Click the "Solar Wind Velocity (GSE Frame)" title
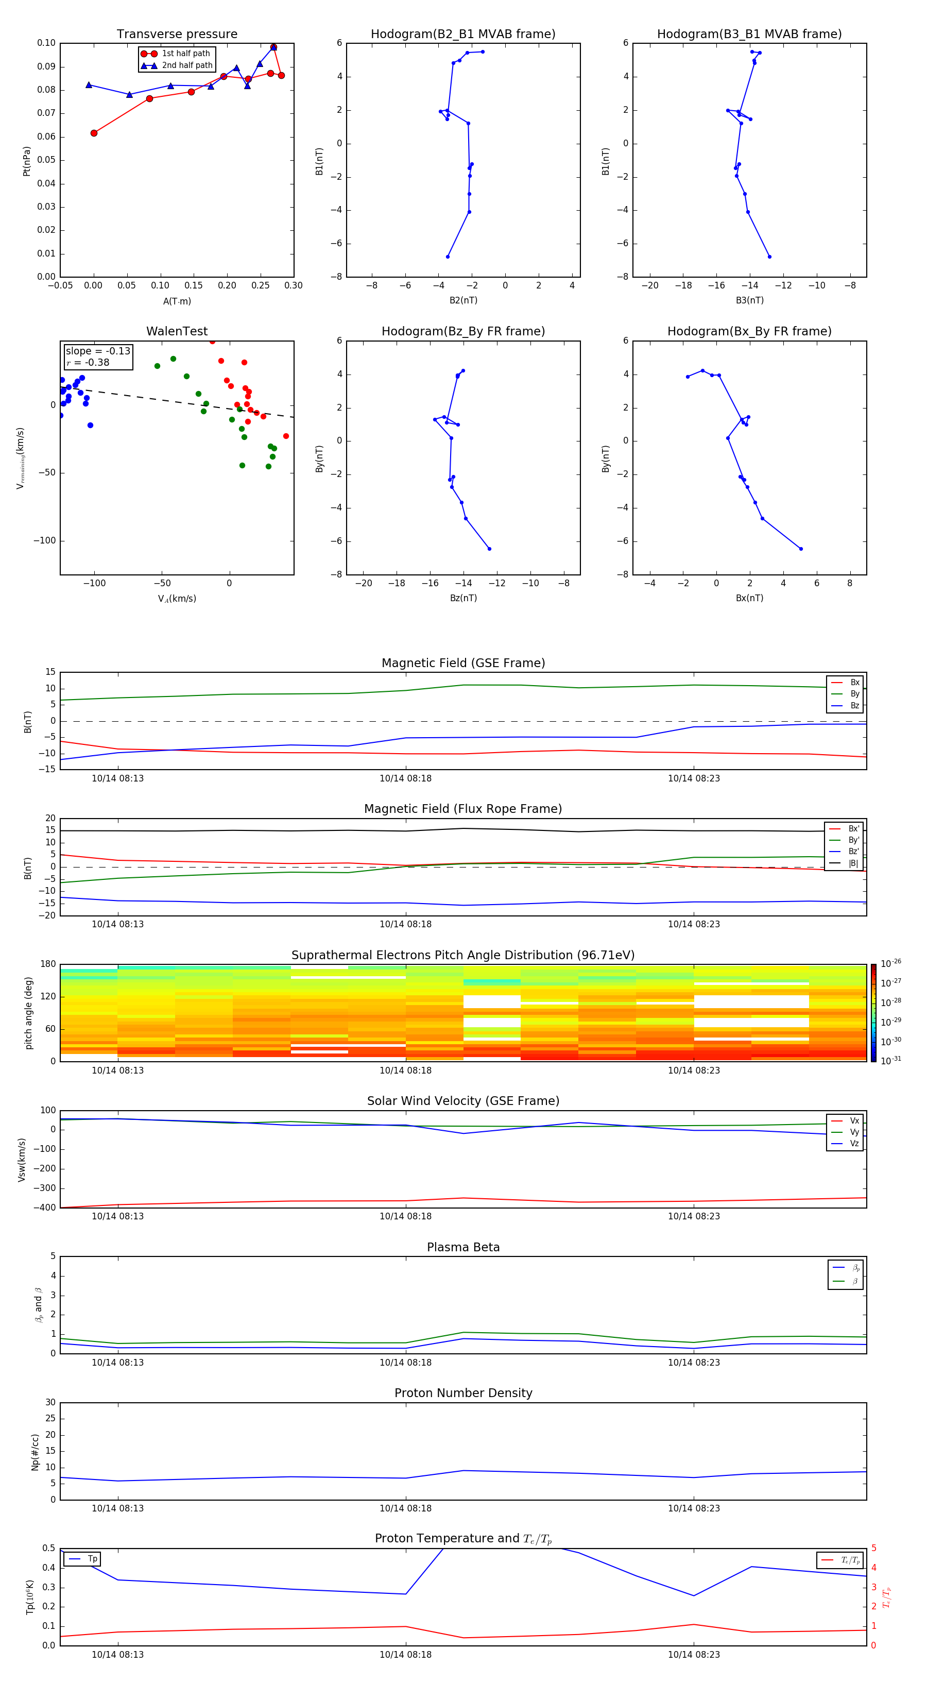The height and width of the screenshot is (1700, 927). pyautogui.click(x=463, y=1101)
